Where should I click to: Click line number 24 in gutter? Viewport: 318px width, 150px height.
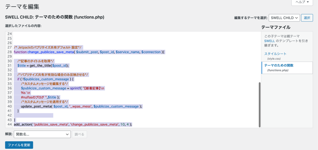(x=10, y=34)
